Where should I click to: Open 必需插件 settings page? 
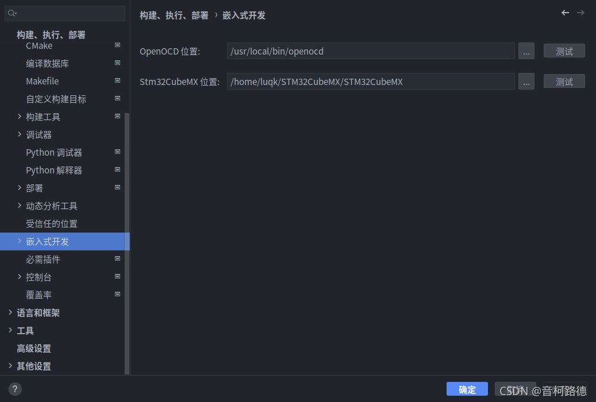coord(43,260)
